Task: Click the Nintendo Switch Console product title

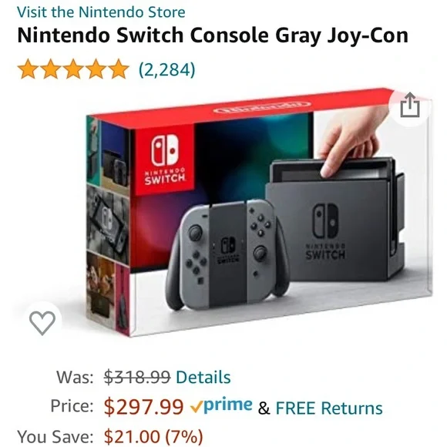Action: pos(213,35)
